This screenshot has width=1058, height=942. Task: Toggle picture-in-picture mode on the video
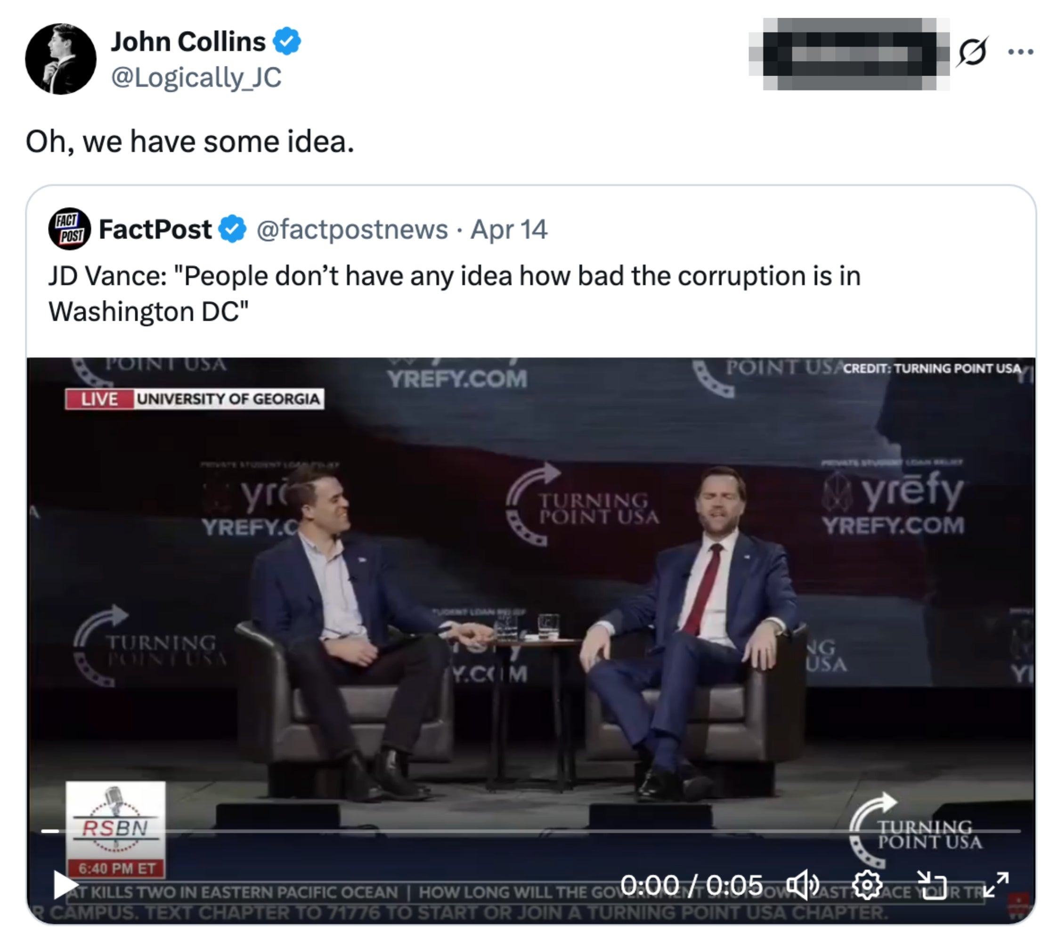(x=932, y=885)
